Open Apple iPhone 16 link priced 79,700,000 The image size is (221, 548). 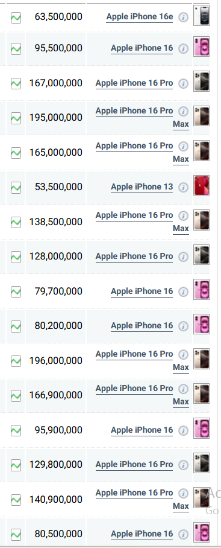coord(142,291)
